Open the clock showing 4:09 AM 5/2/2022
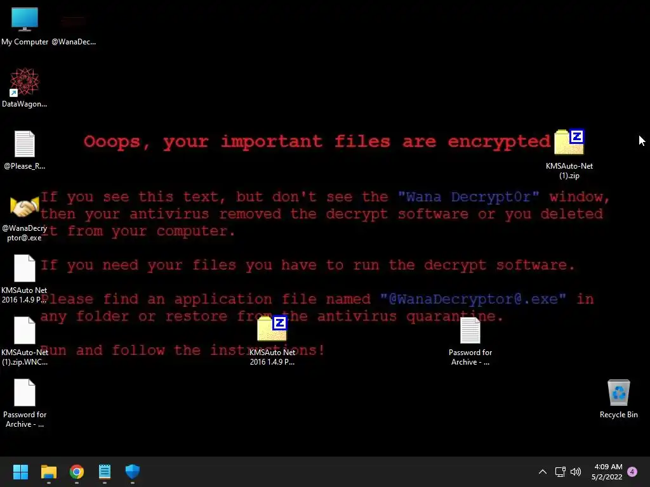 (607, 472)
